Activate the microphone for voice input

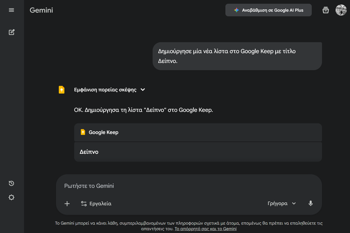tap(311, 204)
